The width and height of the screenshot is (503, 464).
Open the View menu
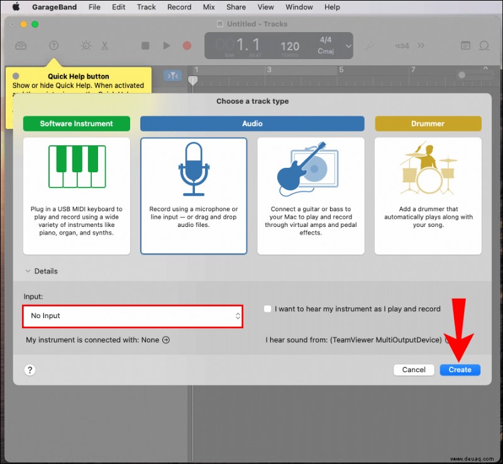tap(265, 7)
